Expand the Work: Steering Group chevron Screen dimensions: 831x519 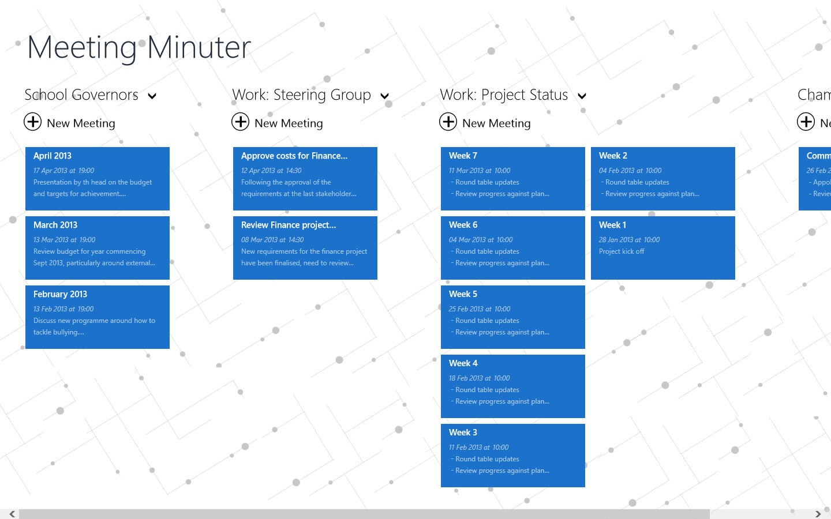point(385,96)
